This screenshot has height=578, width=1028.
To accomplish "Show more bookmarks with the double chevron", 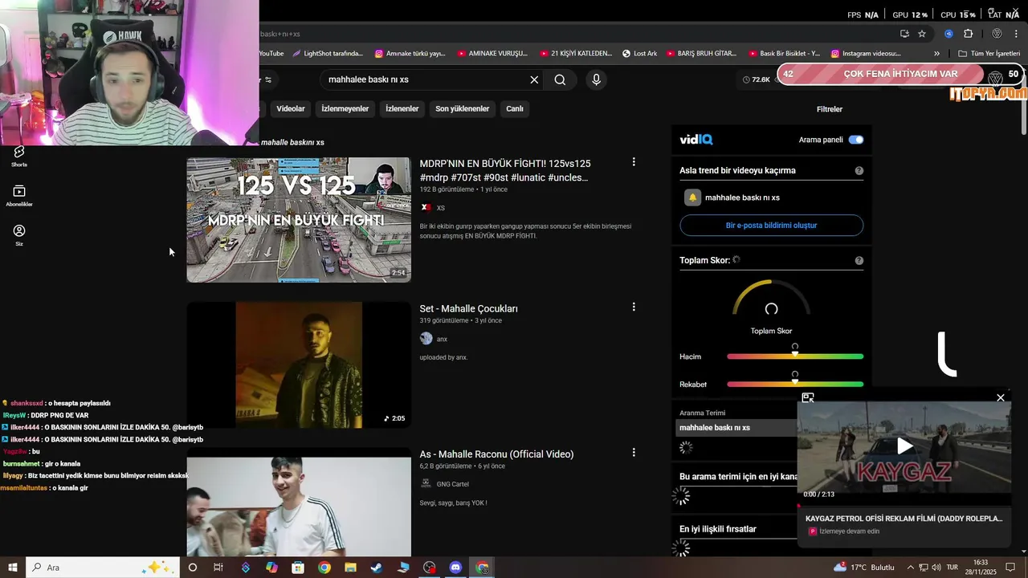I will pyautogui.click(x=936, y=54).
